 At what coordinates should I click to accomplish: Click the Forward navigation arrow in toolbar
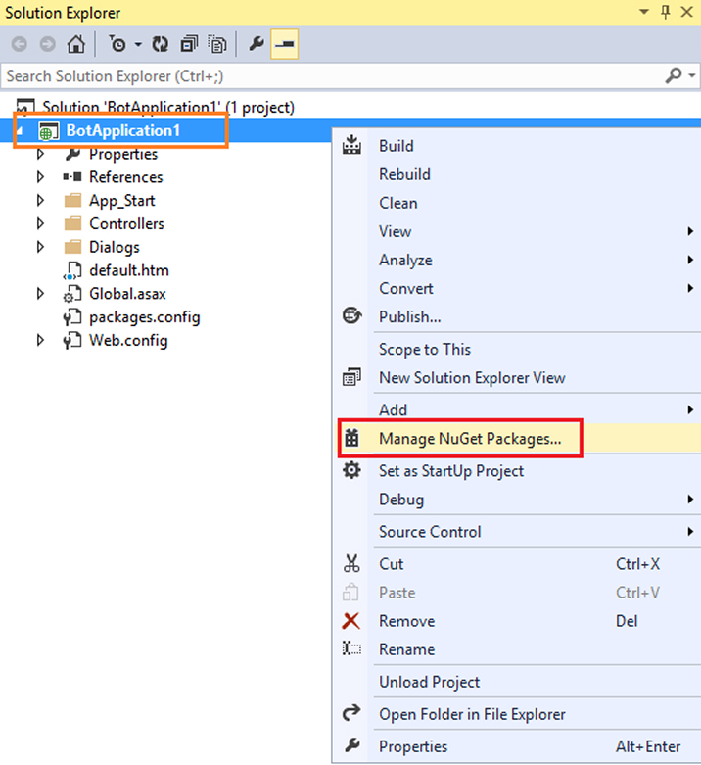(47, 44)
